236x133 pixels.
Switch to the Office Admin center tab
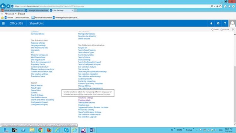(13, 10)
